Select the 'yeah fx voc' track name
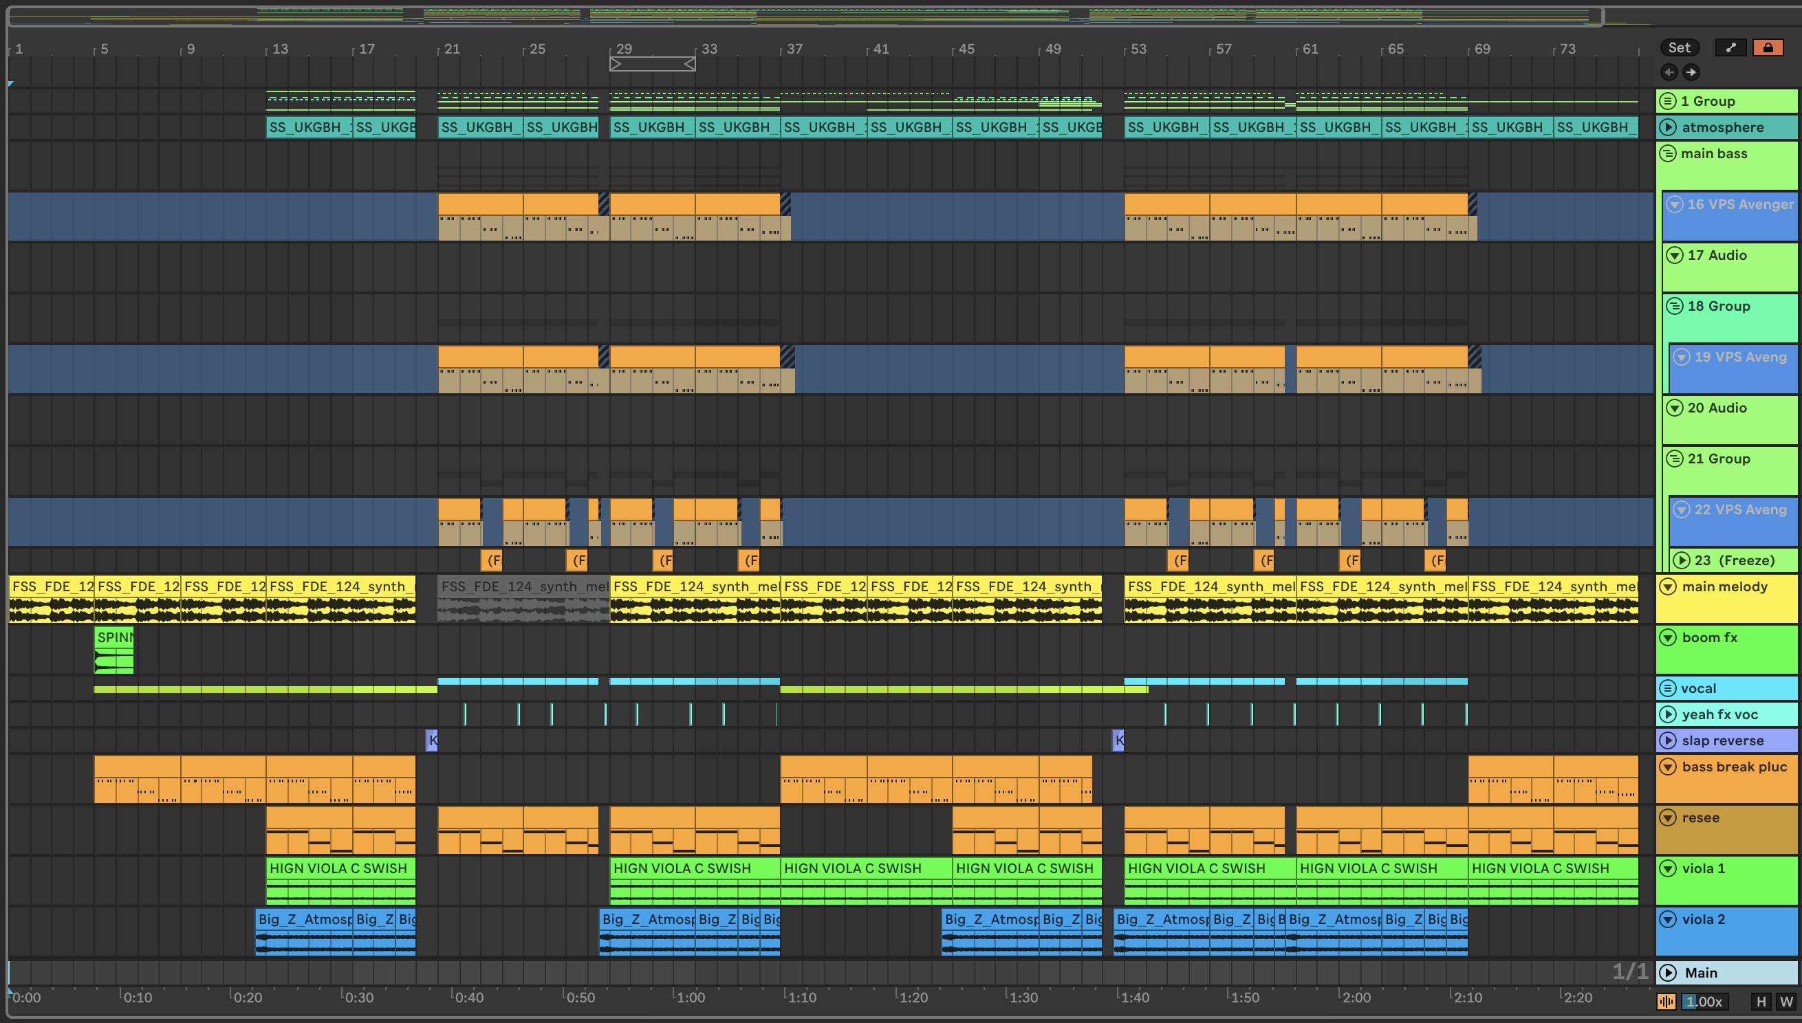Image resolution: width=1802 pixels, height=1023 pixels. tap(1719, 714)
